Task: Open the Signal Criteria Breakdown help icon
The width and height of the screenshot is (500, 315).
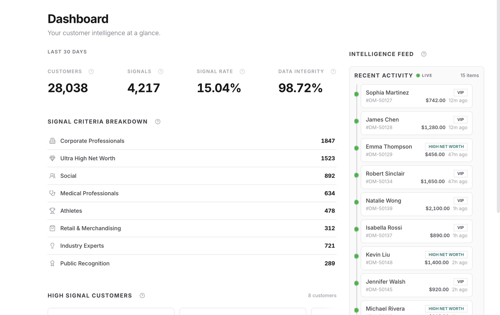Action: tap(158, 122)
